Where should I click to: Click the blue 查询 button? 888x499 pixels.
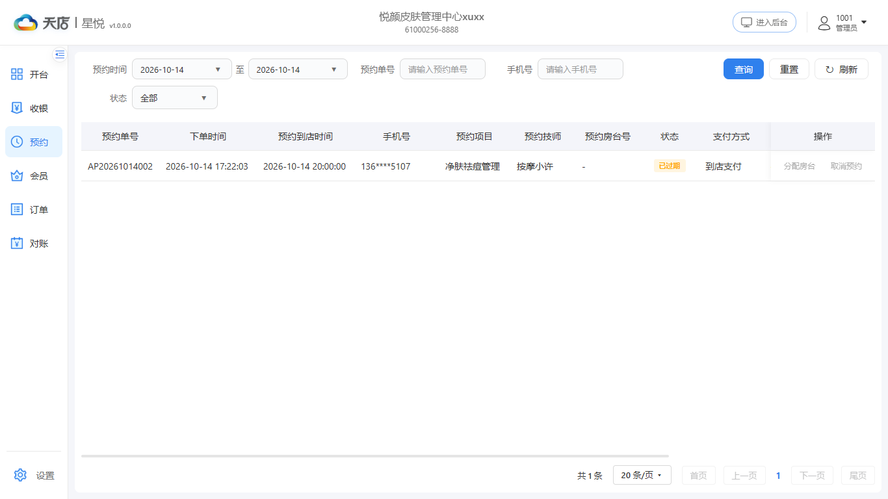744,70
